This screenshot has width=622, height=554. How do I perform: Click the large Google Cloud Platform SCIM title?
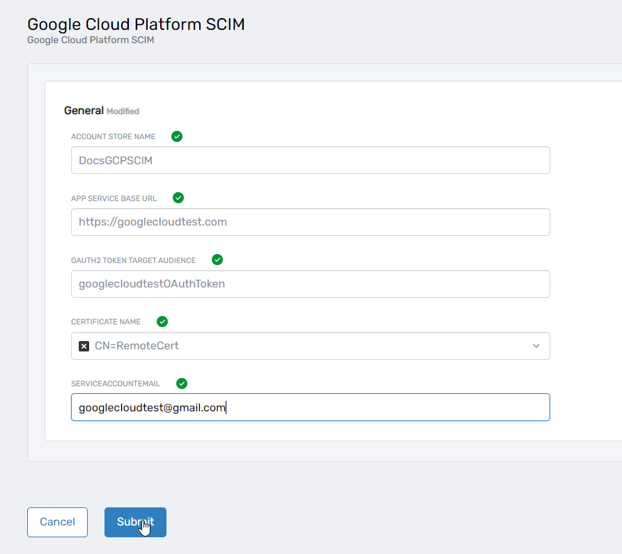pos(136,24)
